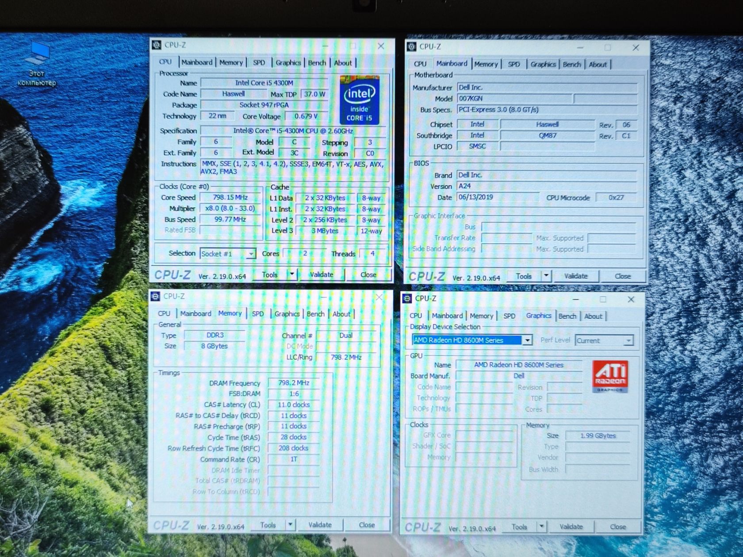
Task: Minimize the Graphics CPU-Z window
Action: tap(576, 299)
